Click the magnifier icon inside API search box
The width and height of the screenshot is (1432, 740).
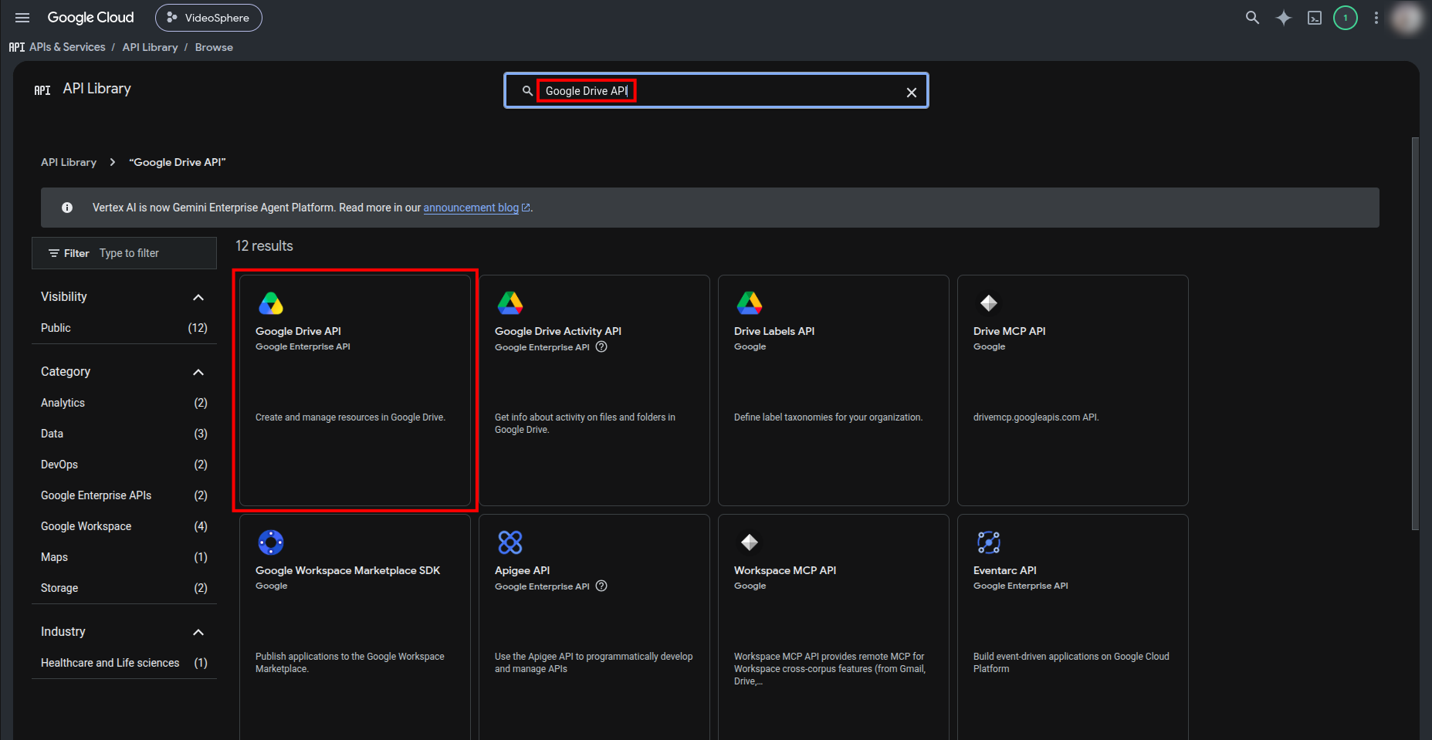(x=527, y=91)
